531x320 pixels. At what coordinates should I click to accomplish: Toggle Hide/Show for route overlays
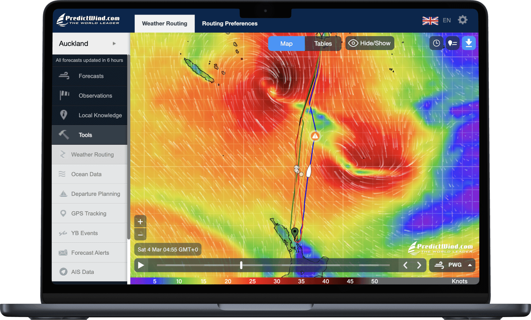coord(369,43)
